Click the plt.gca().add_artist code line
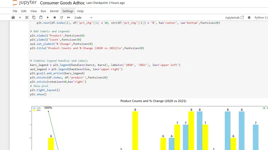 click(x=57, y=73)
